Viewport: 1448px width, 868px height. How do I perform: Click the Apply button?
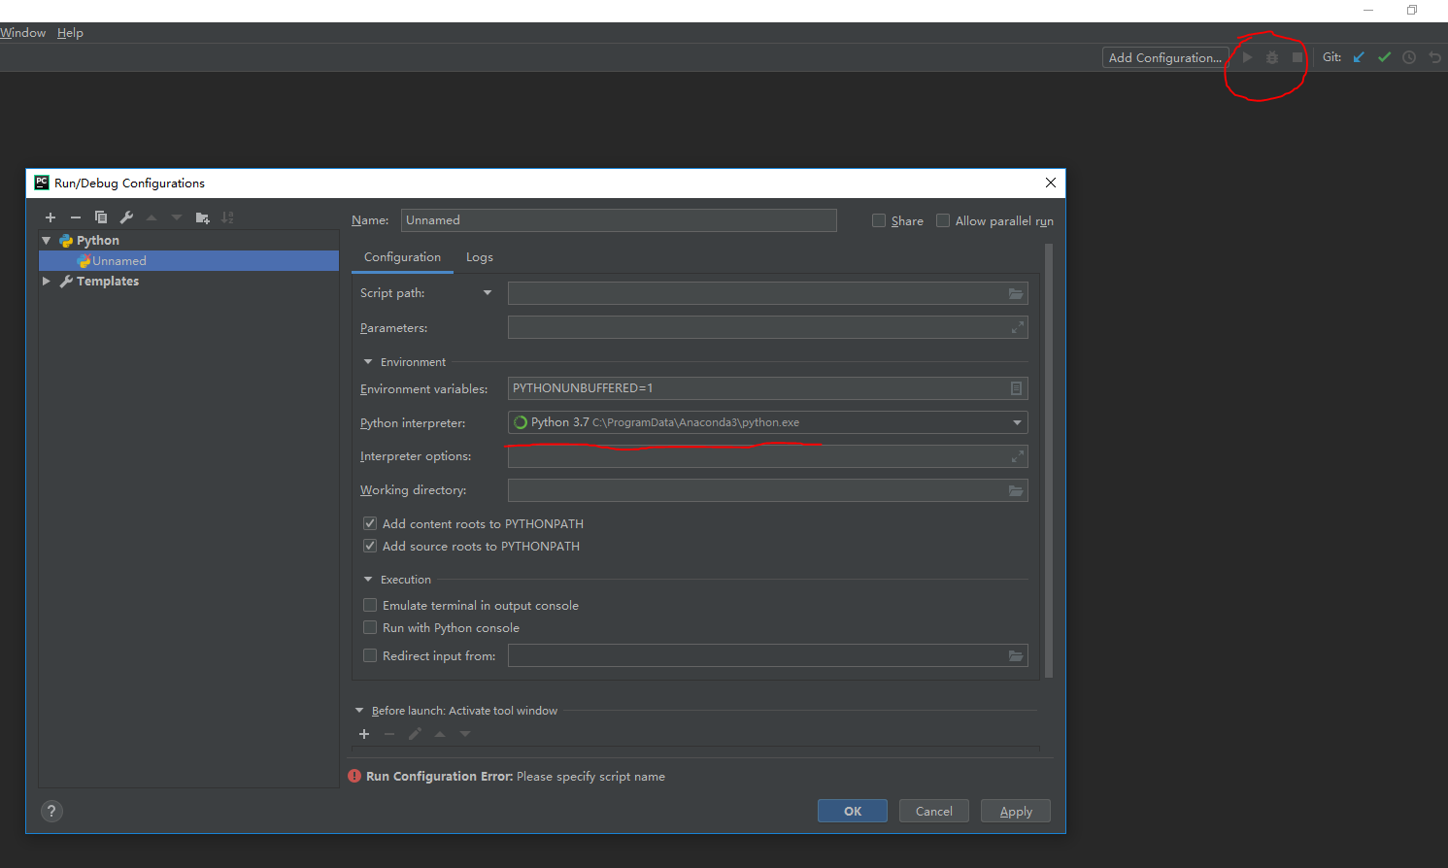point(1016,811)
